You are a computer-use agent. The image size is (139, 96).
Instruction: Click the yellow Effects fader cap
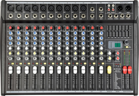(109, 70)
